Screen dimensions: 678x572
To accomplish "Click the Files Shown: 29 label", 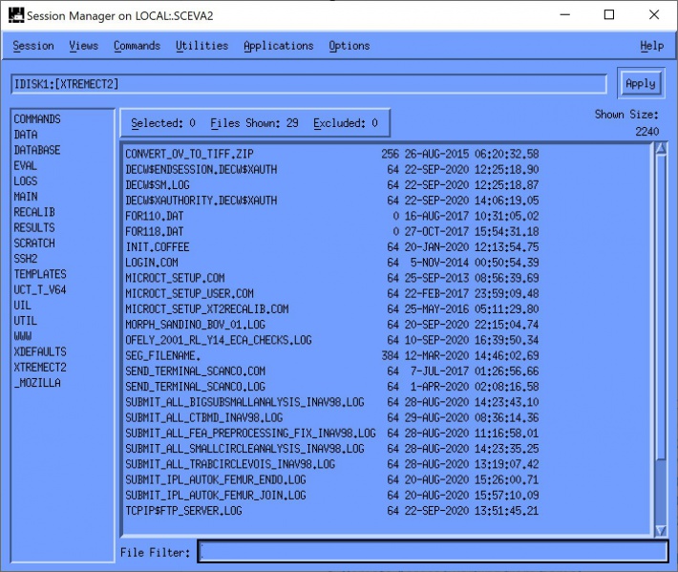I will tap(254, 123).
